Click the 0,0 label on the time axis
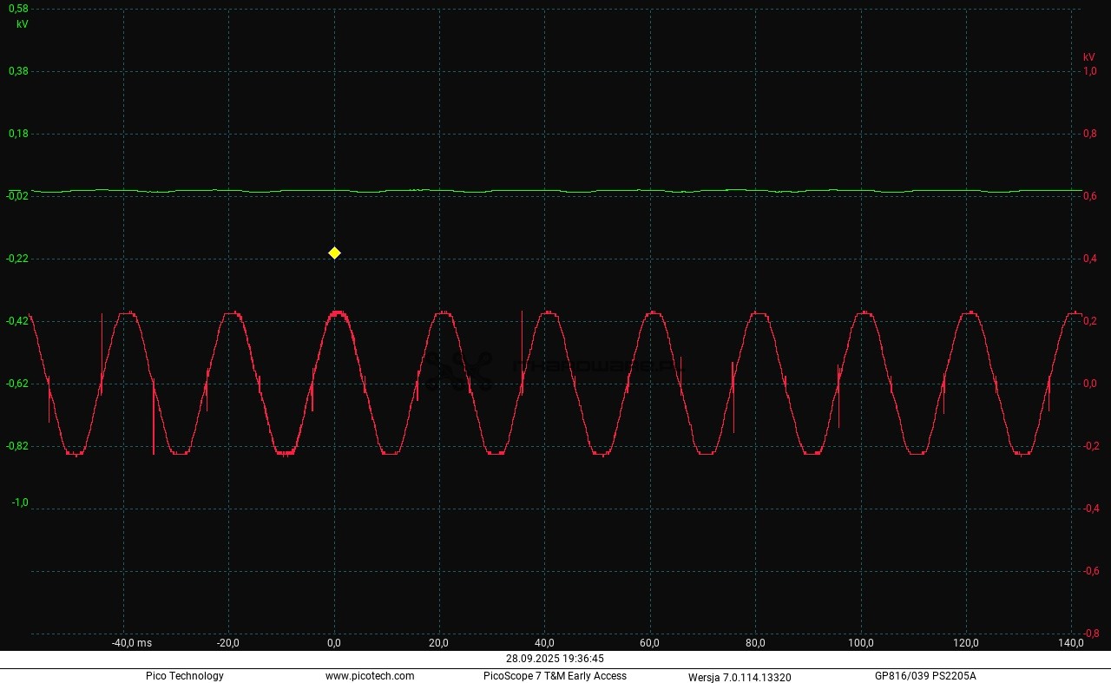This screenshot has width=1111, height=683. (334, 643)
